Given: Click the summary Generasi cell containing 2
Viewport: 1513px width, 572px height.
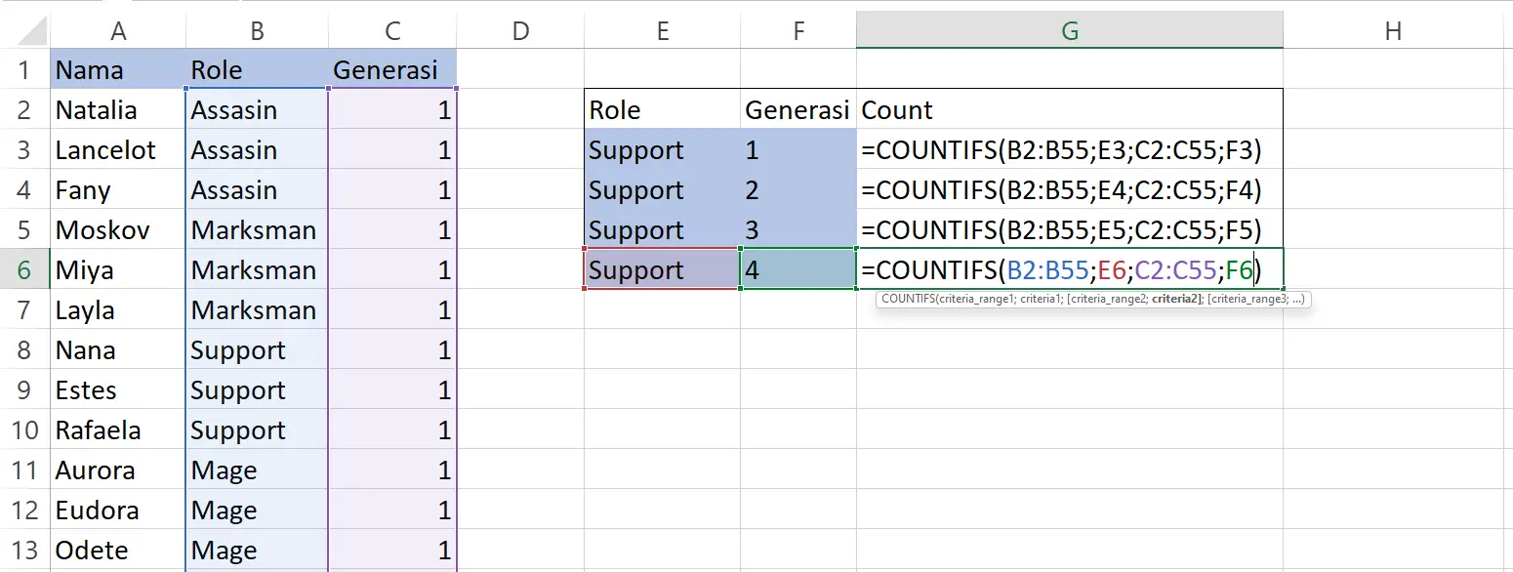Looking at the screenshot, I should click(798, 190).
